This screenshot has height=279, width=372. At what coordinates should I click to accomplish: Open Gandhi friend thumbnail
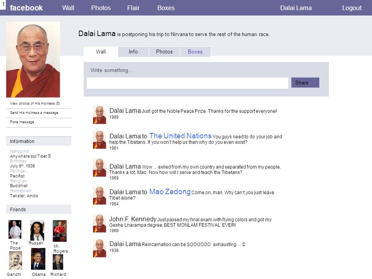pos(15,260)
